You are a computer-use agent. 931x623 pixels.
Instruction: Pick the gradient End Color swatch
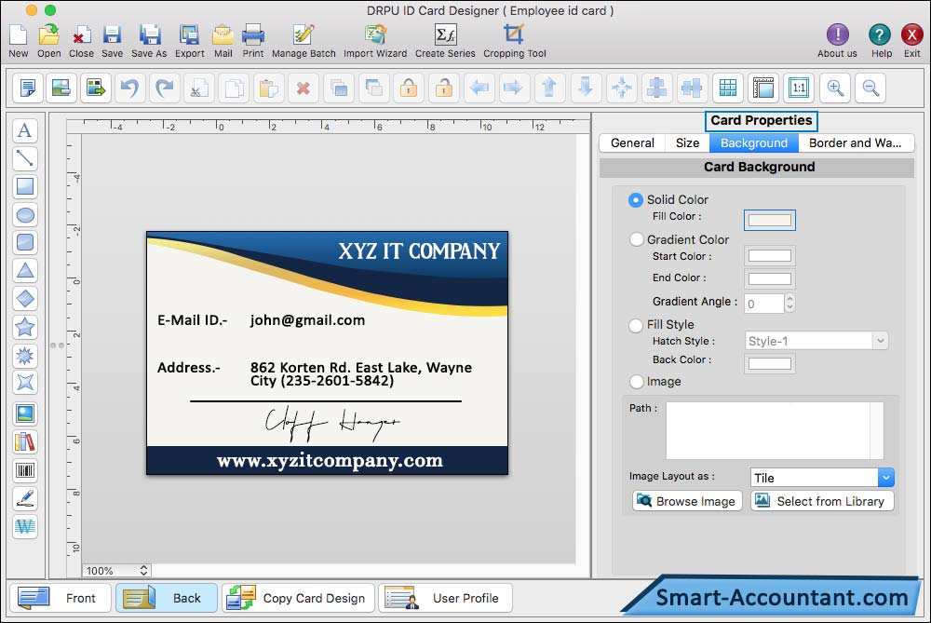pos(770,278)
